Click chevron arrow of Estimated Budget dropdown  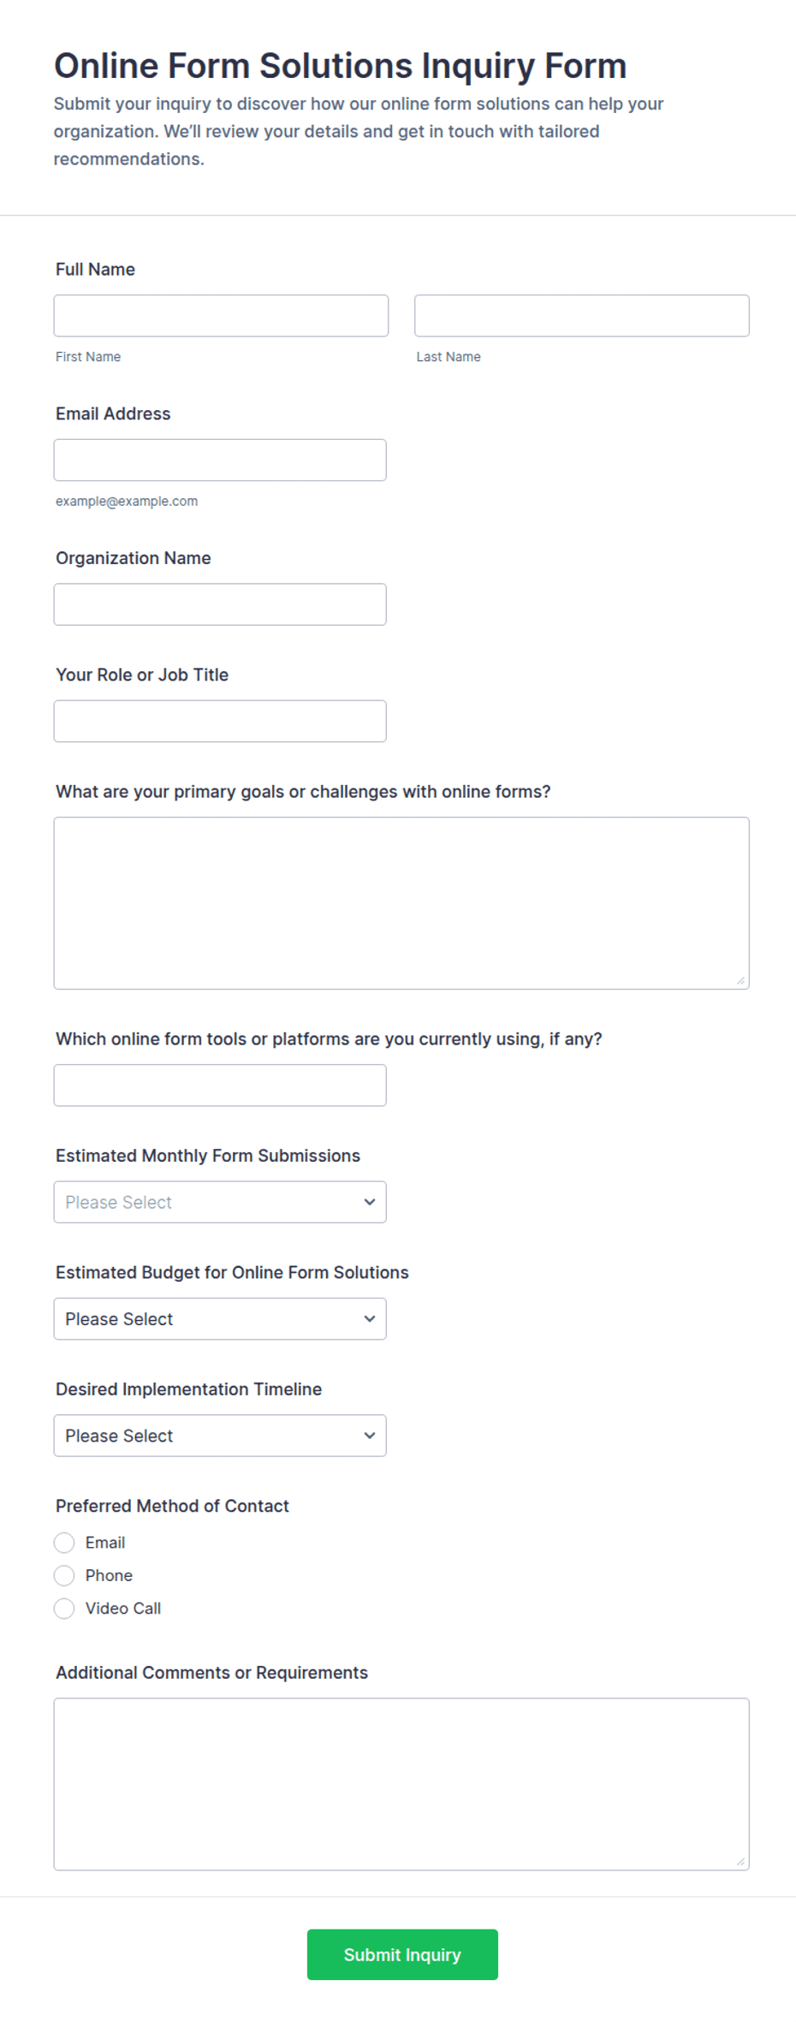(x=370, y=1319)
